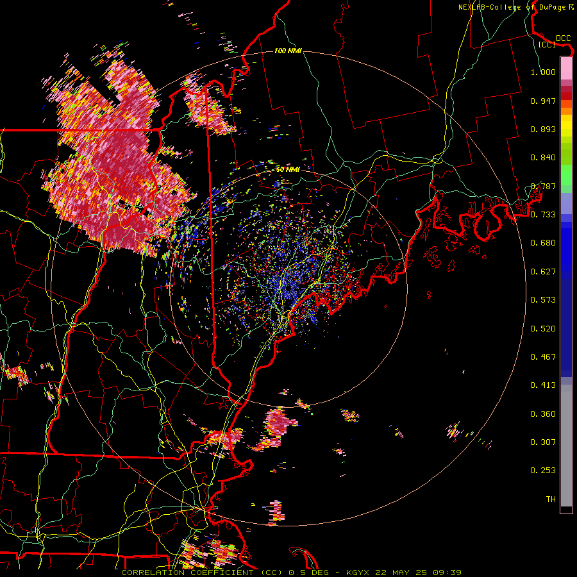Click the 0.840 value on the color scale
This screenshot has height=577, width=577.
pyautogui.click(x=543, y=158)
